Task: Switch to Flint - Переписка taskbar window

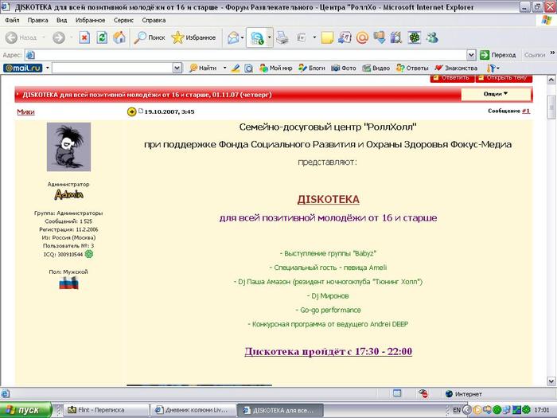Action: point(106,410)
